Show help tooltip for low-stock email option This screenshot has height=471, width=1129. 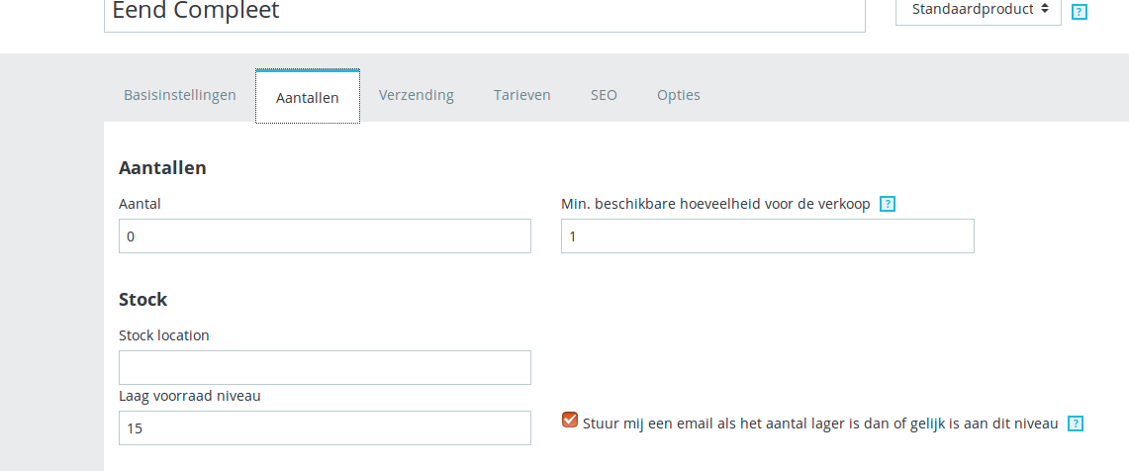(x=1077, y=424)
